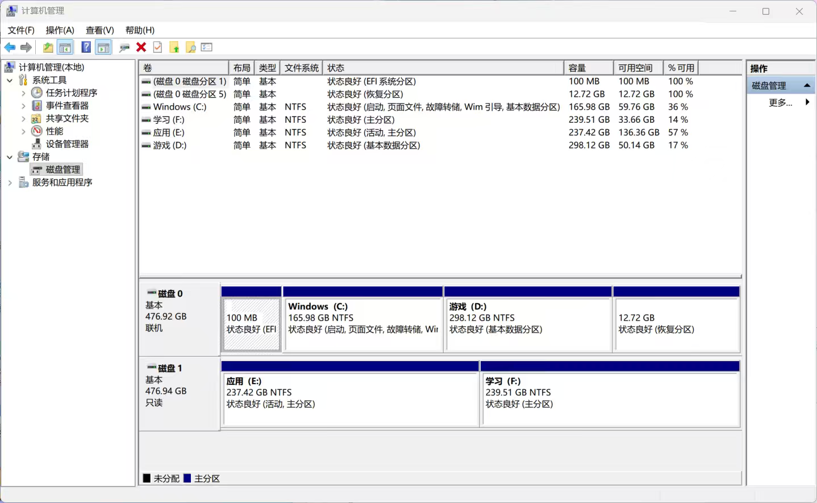This screenshot has height=503, width=817.
Task: Sort by the 文件系统 column header
Action: 302,68
